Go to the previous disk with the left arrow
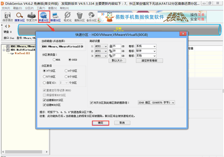224x157 pixels. (6, 26)
